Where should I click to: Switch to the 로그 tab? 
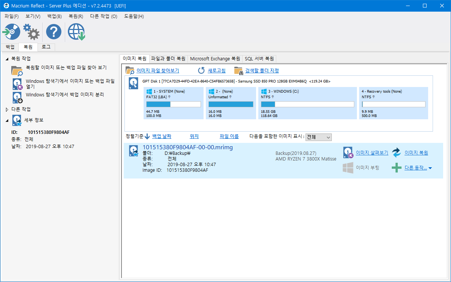click(x=46, y=47)
